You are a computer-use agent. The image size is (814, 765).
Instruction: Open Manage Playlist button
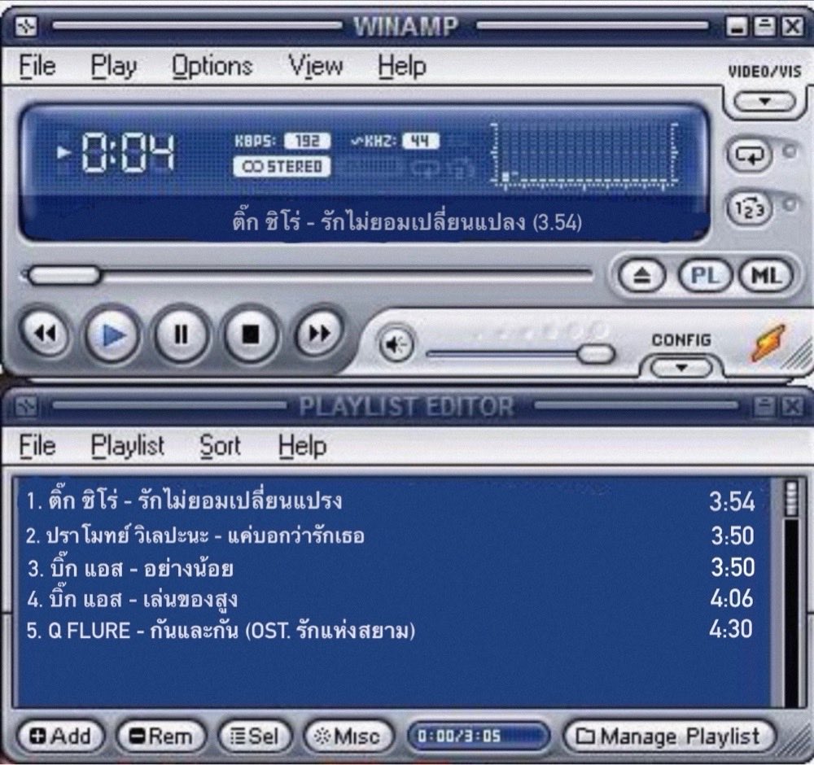pyautogui.click(x=669, y=736)
